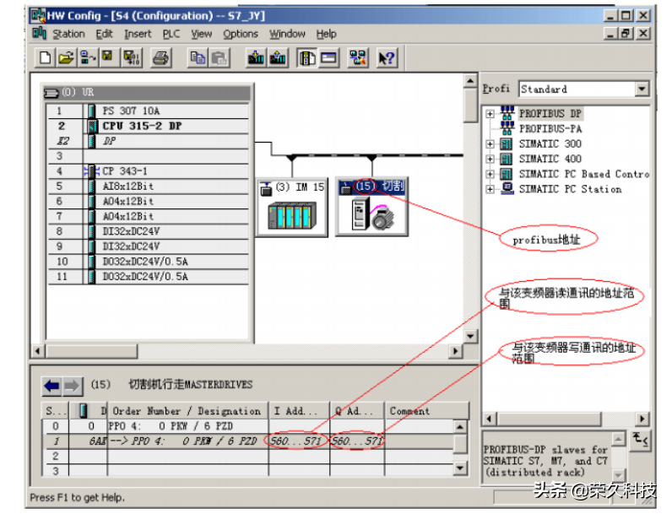672x514 pixels.
Task: Open the Insert menu
Action: (x=138, y=34)
